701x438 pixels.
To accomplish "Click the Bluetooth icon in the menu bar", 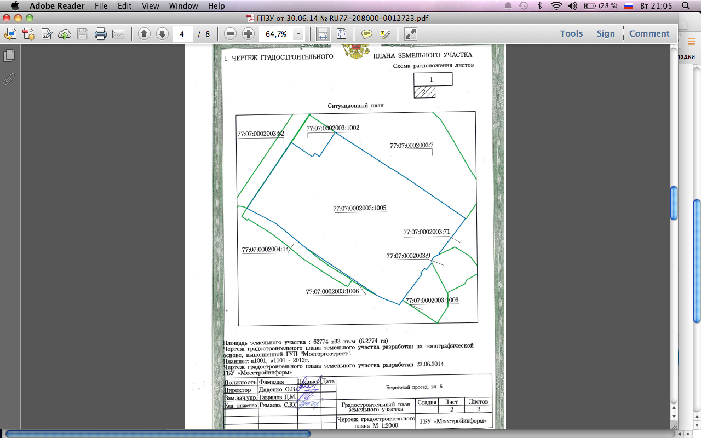I will (539, 6).
